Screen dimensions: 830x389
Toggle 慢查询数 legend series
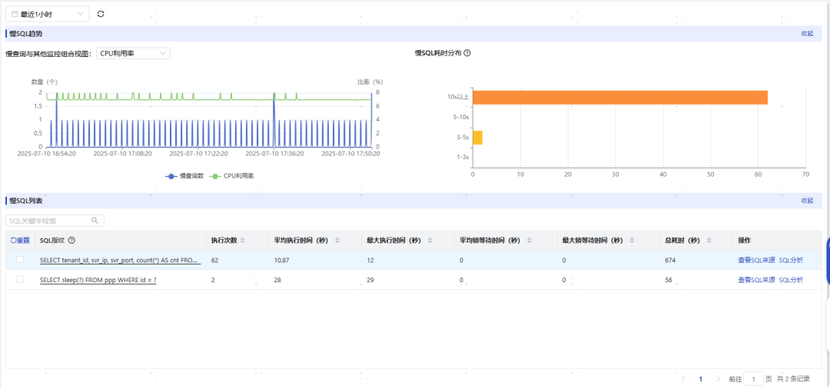(x=184, y=176)
